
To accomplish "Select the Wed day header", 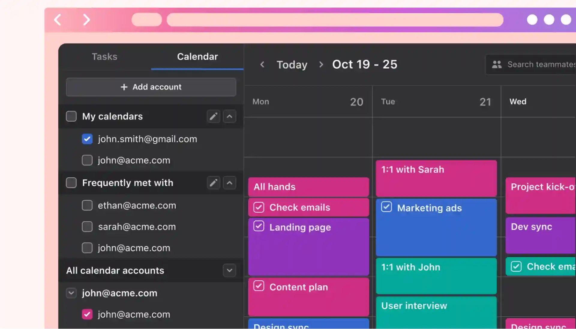I will (539, 102).
